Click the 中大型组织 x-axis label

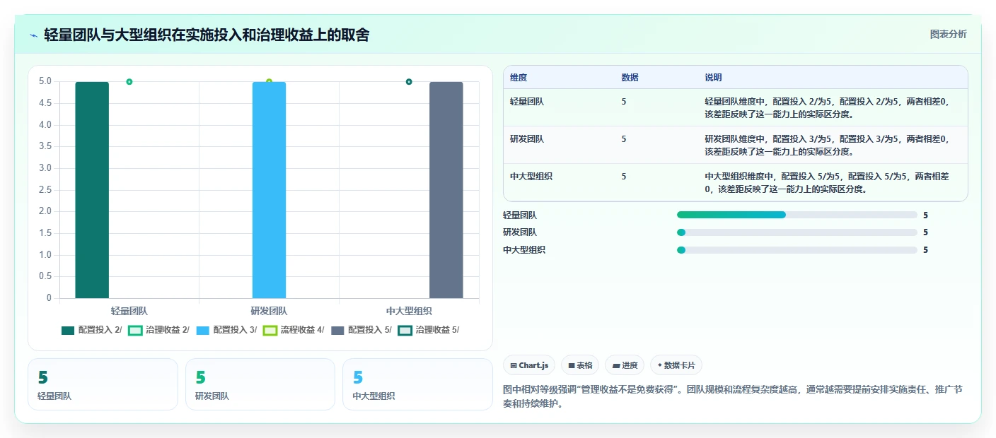[409, 311]
